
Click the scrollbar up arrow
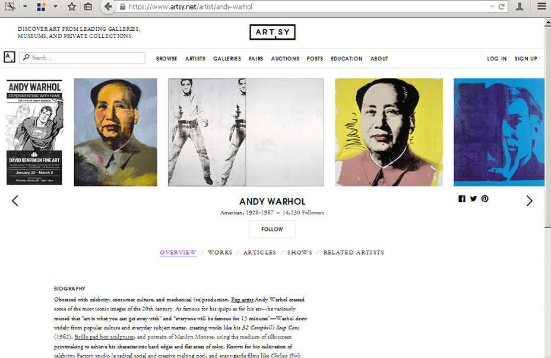[548, 23]
